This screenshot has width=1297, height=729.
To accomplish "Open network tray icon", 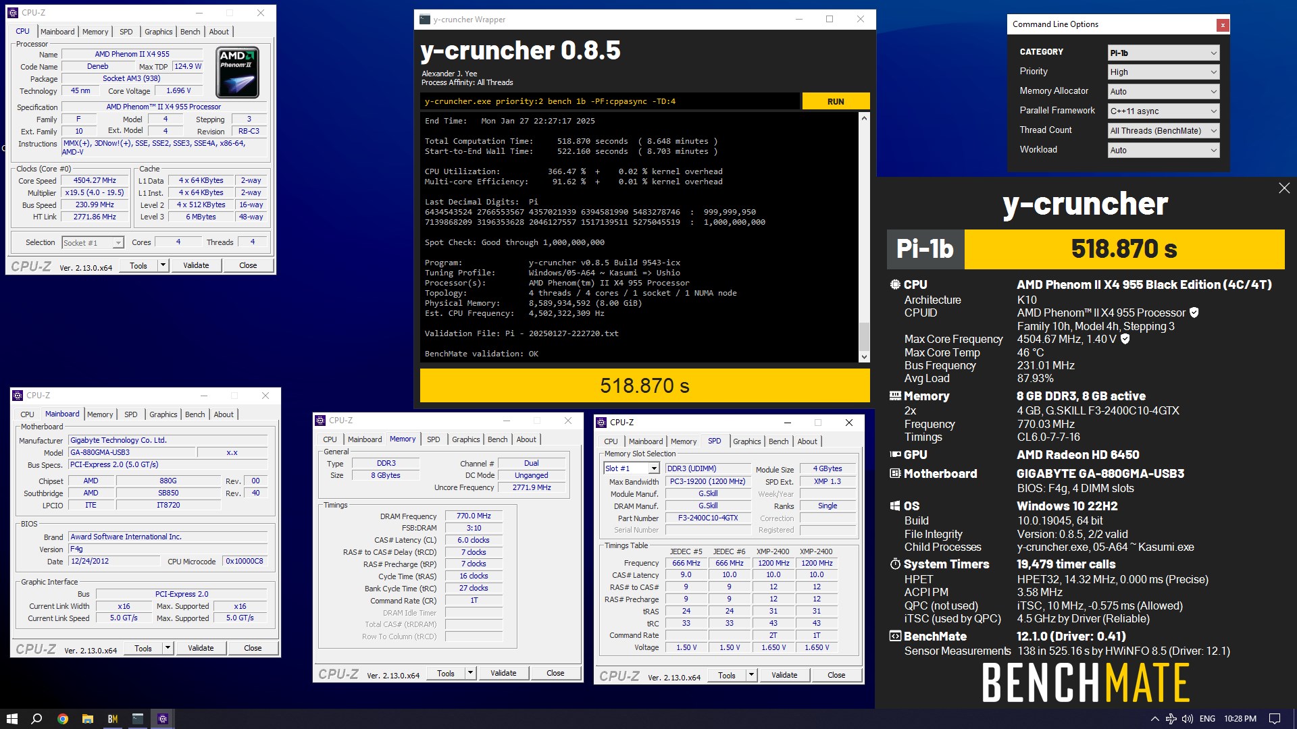I will click(x=1171, y=719).
